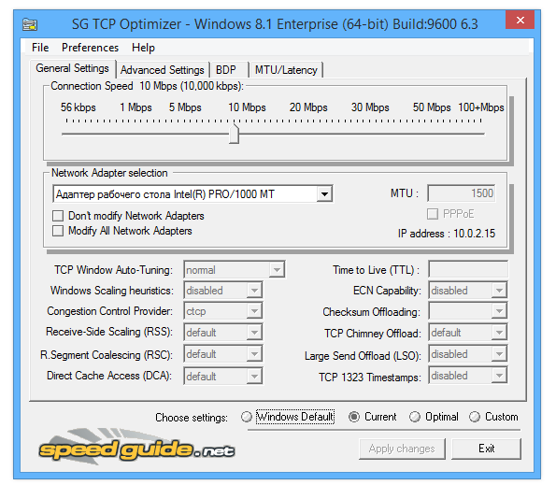Image resolution: width=556 pixels, height=499 pixels.
Task: Click the 5 Mbps speed label
Action: click(185, 107)
